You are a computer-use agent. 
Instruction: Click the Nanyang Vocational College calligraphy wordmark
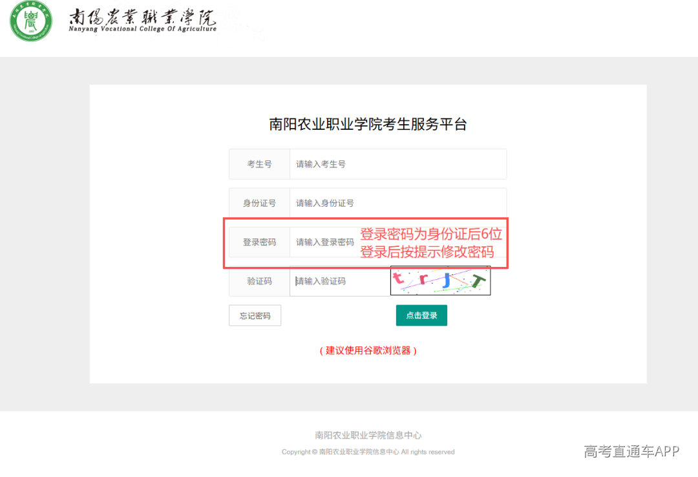coord(142,19)
